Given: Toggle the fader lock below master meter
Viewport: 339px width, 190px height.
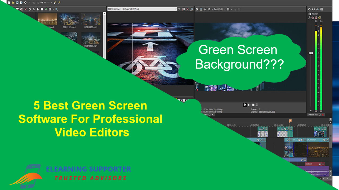Looking at the screenshot, I should click(311, 111).
